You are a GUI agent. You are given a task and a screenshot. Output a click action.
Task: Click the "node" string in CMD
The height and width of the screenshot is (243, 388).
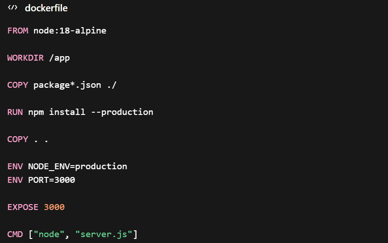[49, 234]
